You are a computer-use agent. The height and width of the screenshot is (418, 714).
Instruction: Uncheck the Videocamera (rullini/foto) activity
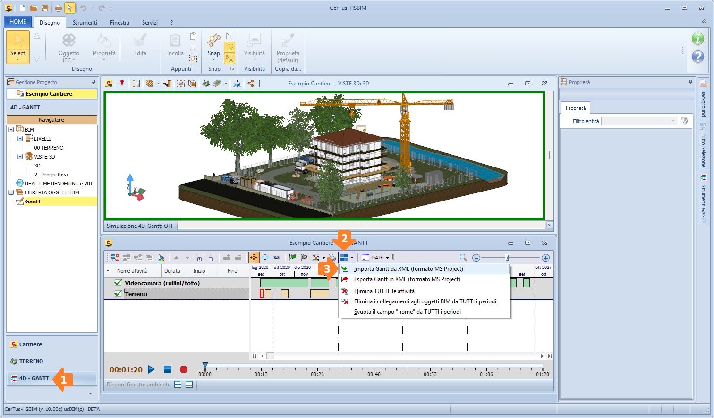118,283
